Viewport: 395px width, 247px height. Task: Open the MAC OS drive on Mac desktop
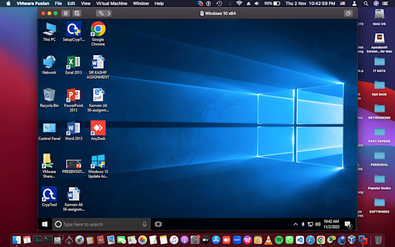click(379, 17)
